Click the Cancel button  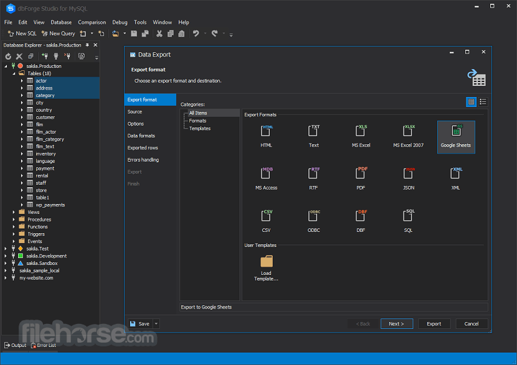(472, 324)
